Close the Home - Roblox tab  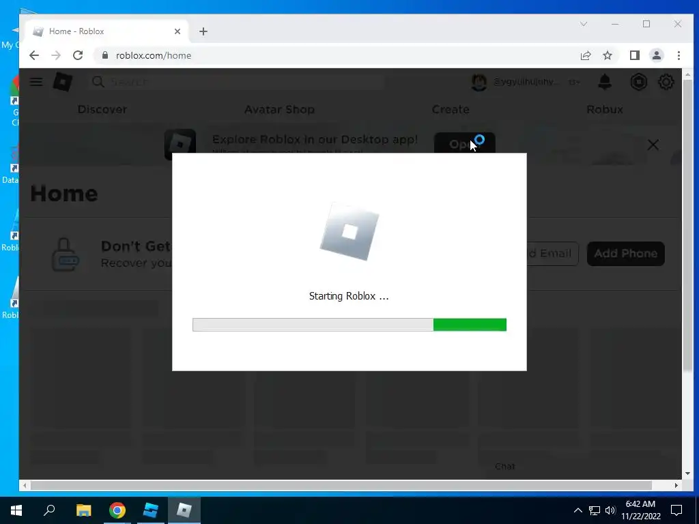pos(177,31)
